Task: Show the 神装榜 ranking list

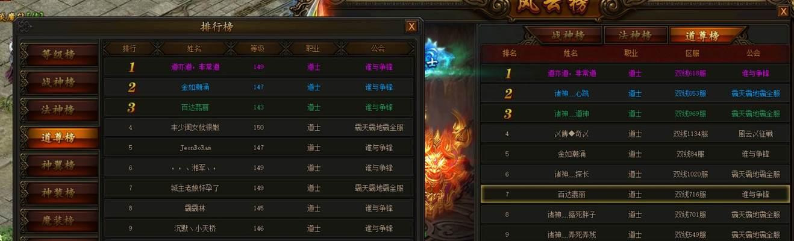Action: click(x=60, y=193)
